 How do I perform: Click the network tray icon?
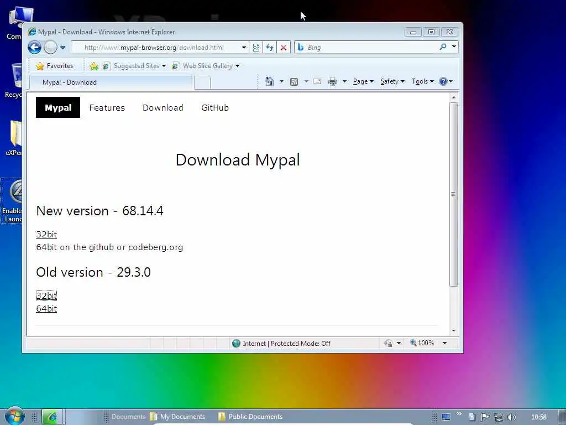[499, 417]
